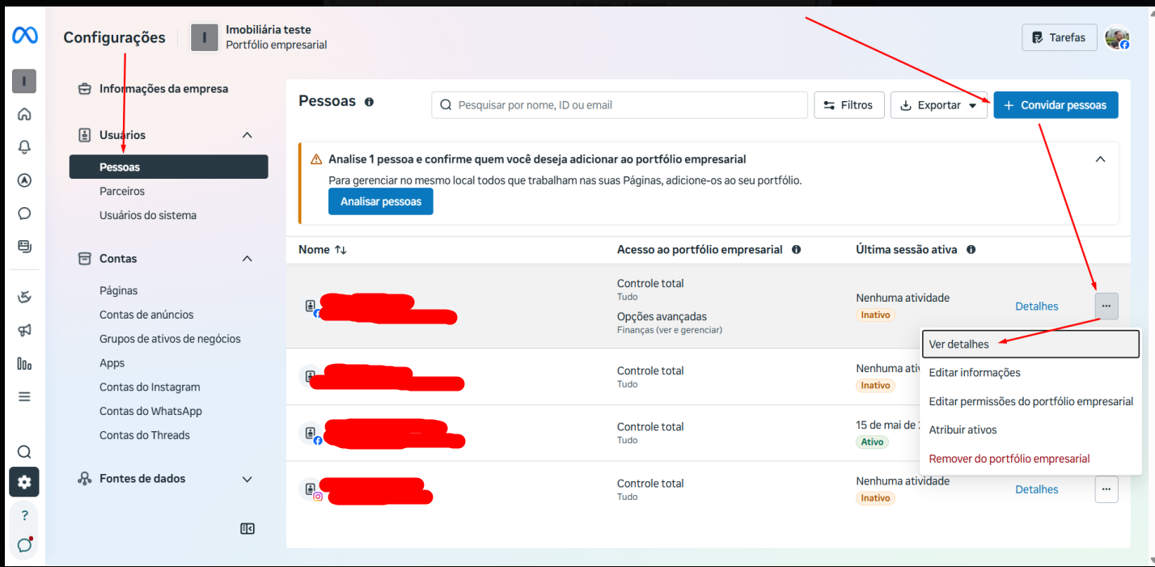Click the icon above the megaphone in rail

(x=24, y=297)
